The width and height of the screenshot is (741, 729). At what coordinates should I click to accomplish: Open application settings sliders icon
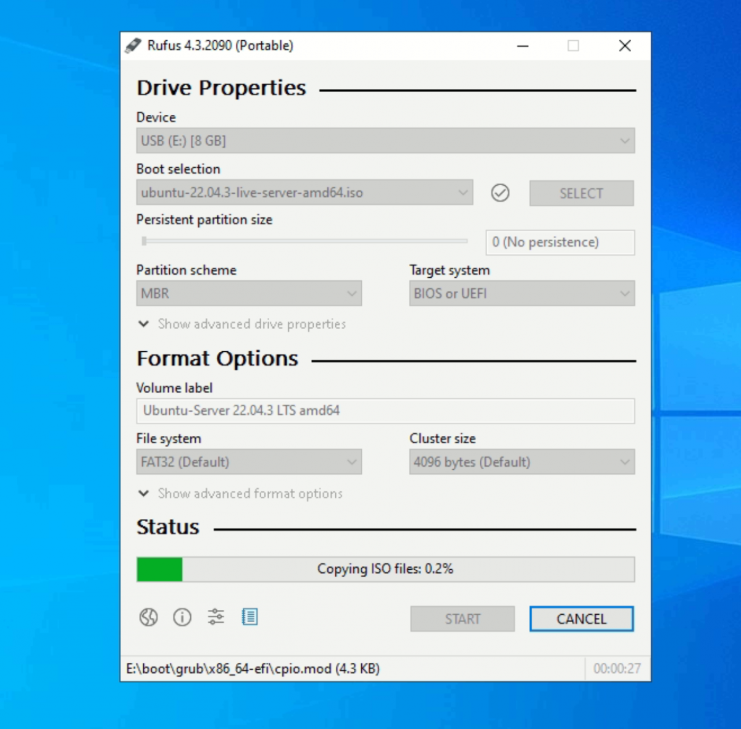(x=216, y=617)
